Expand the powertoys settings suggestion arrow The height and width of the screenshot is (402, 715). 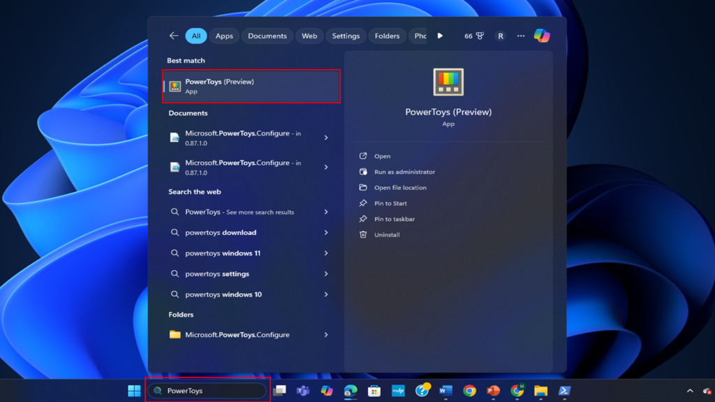click(x=326, y=274)
